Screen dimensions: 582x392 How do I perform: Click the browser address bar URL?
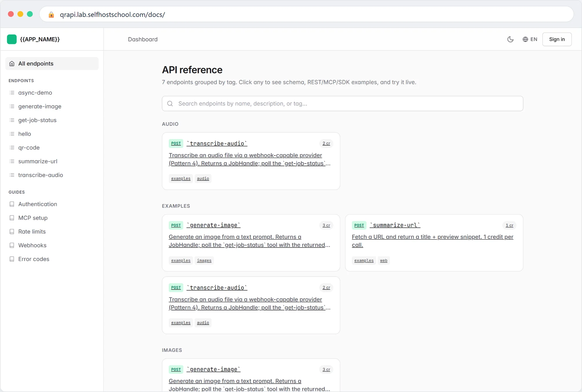[x=112, y=15]
